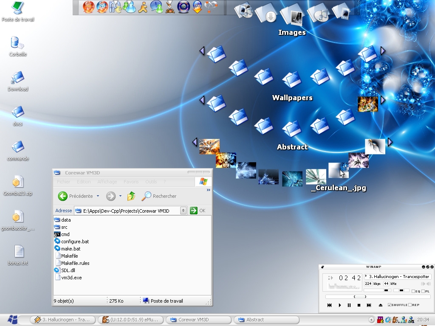Screen dimensions: 435x326
Task: Expand the address bar dropdown list
Action: (x=183, y=211)
